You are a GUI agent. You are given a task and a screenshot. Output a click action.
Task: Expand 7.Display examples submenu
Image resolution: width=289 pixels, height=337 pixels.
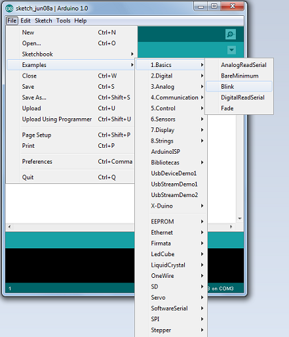point(170,130)
